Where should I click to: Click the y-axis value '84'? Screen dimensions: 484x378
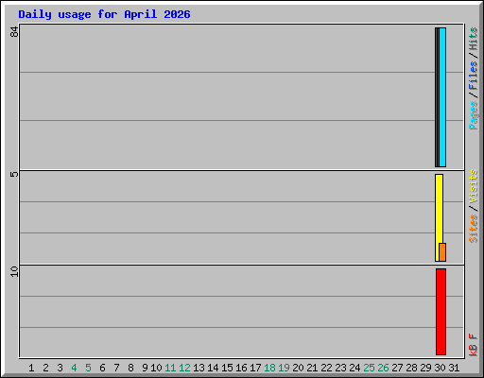point(14,31)
